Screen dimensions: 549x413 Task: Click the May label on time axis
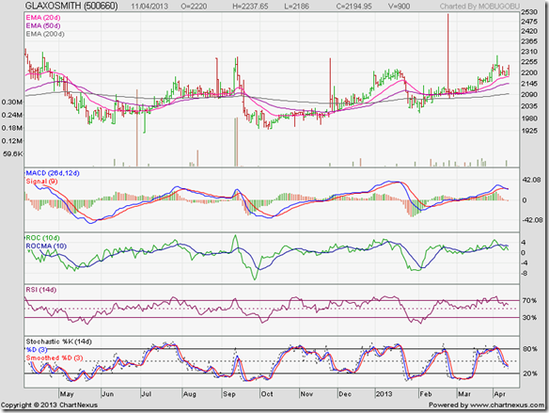point(67,394)
